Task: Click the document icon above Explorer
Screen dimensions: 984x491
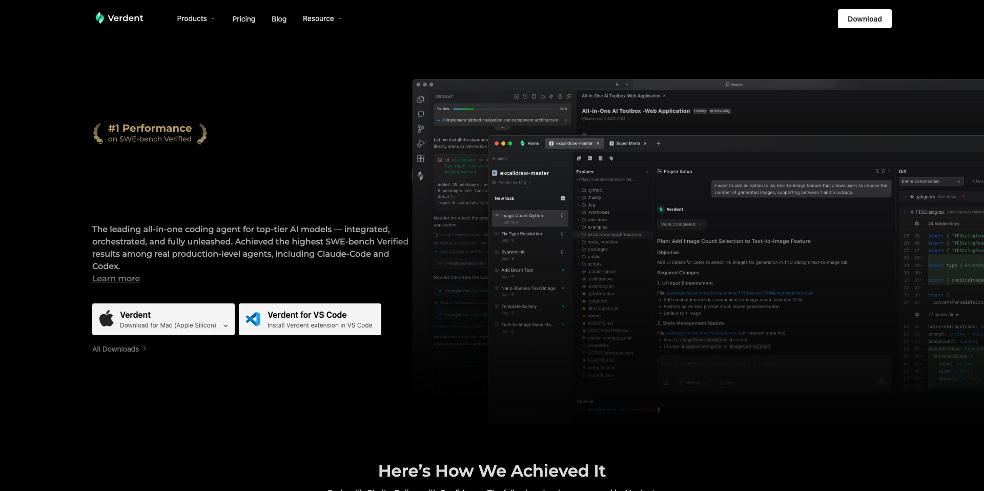Action: tap(601, 158)
